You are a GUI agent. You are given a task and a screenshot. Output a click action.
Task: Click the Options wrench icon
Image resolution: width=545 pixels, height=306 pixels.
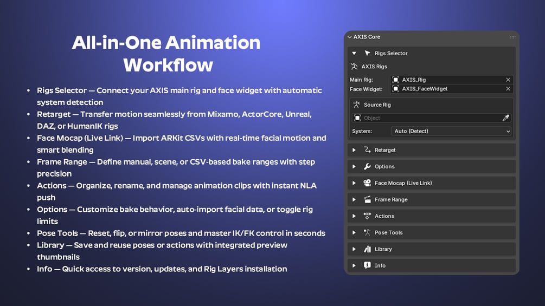pyautogui.click(x=367, y=166)
